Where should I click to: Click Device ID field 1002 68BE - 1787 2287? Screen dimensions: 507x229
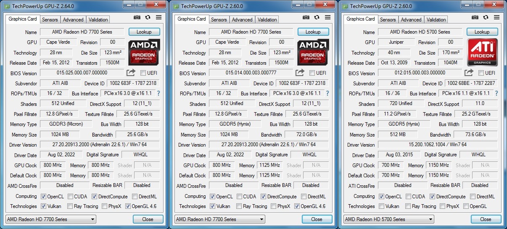click(x=471, y=83)
